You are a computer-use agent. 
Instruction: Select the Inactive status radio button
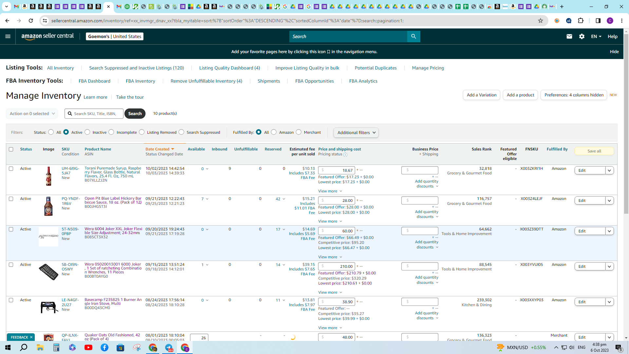point(87,132)
